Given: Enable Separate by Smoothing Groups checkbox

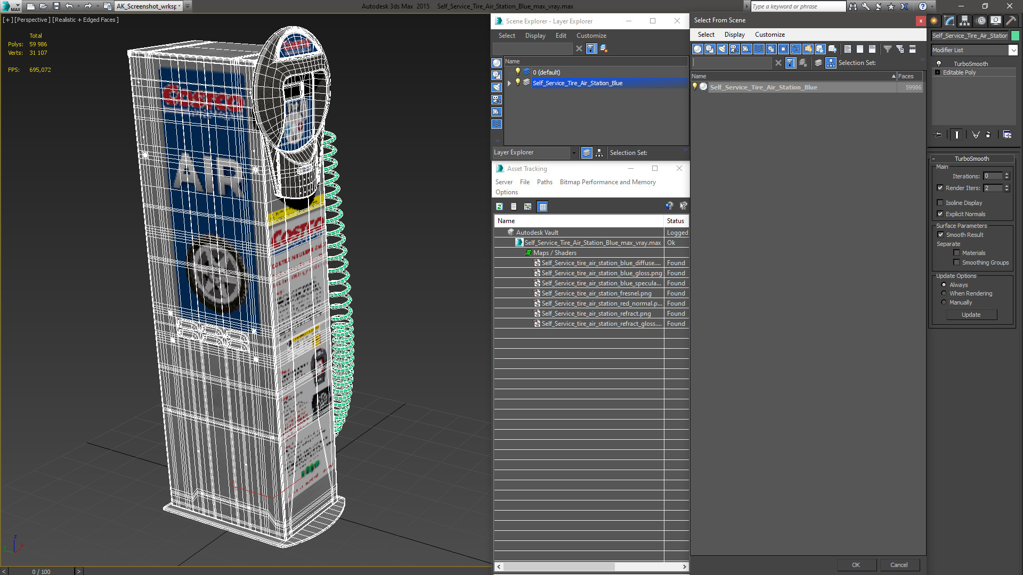Looking at the screenshot, I should point(956,262).
